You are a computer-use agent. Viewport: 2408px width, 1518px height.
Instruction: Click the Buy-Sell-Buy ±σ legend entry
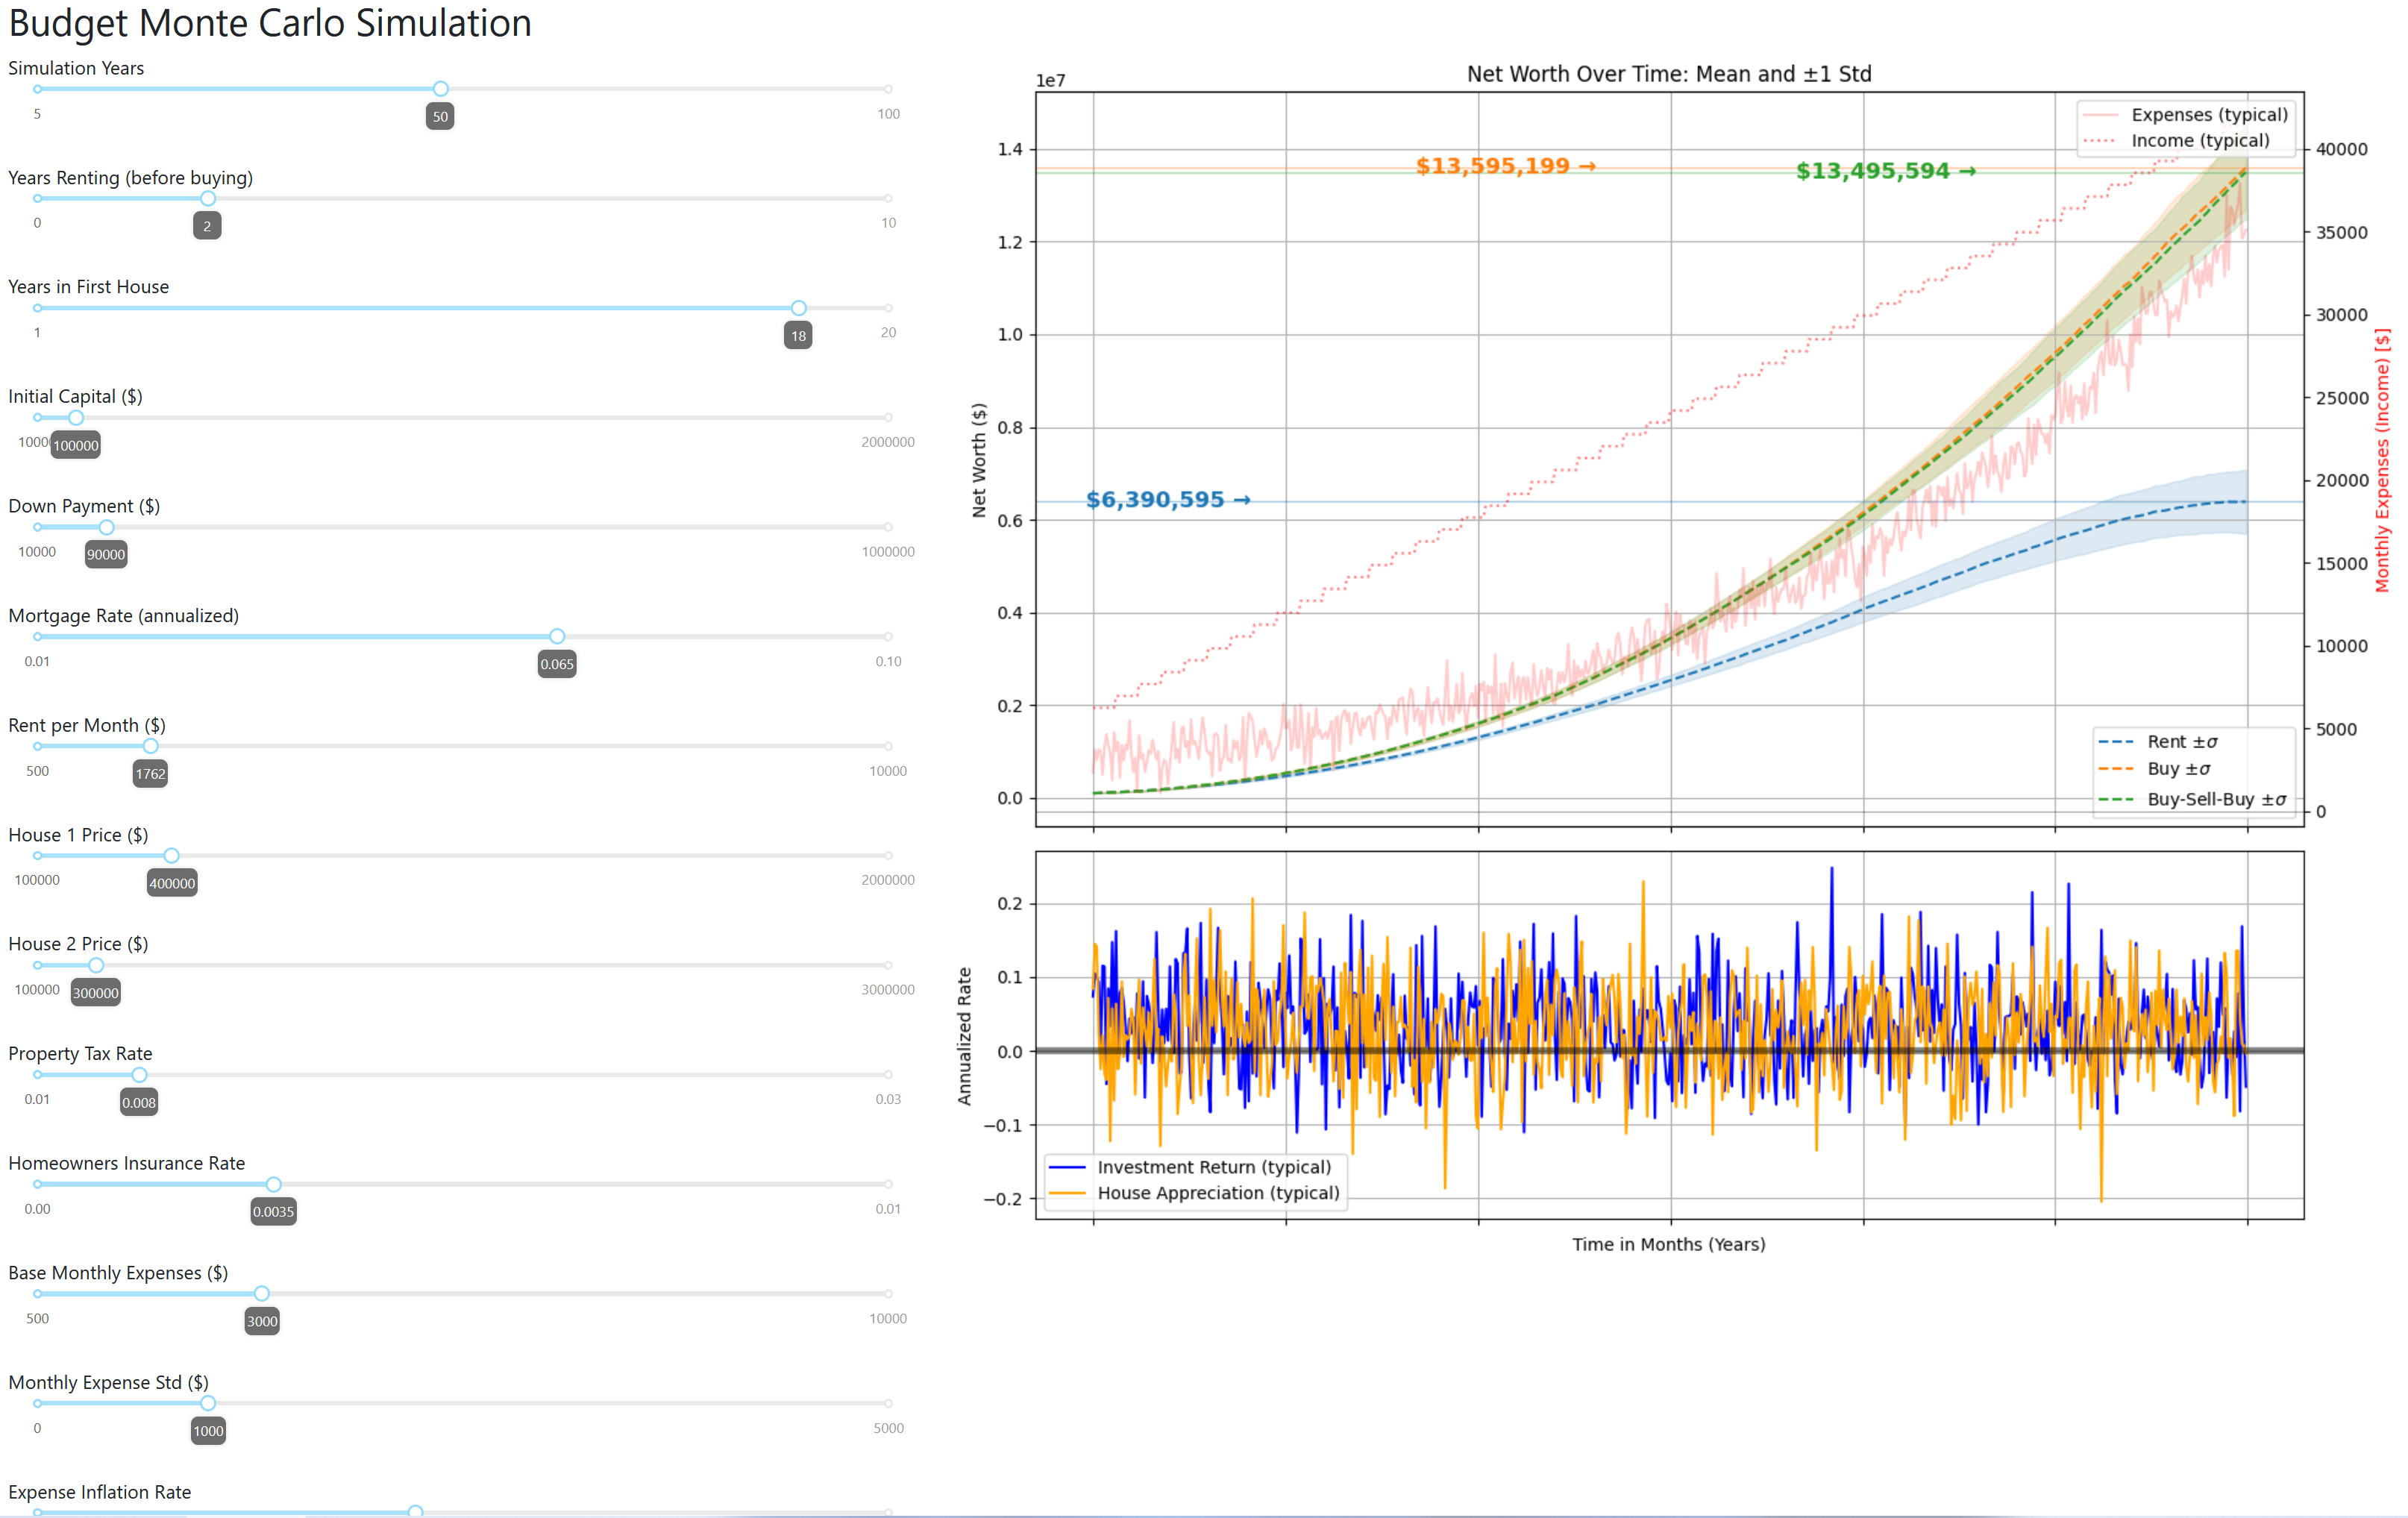pyautogui.click(x=2192, y=799)
